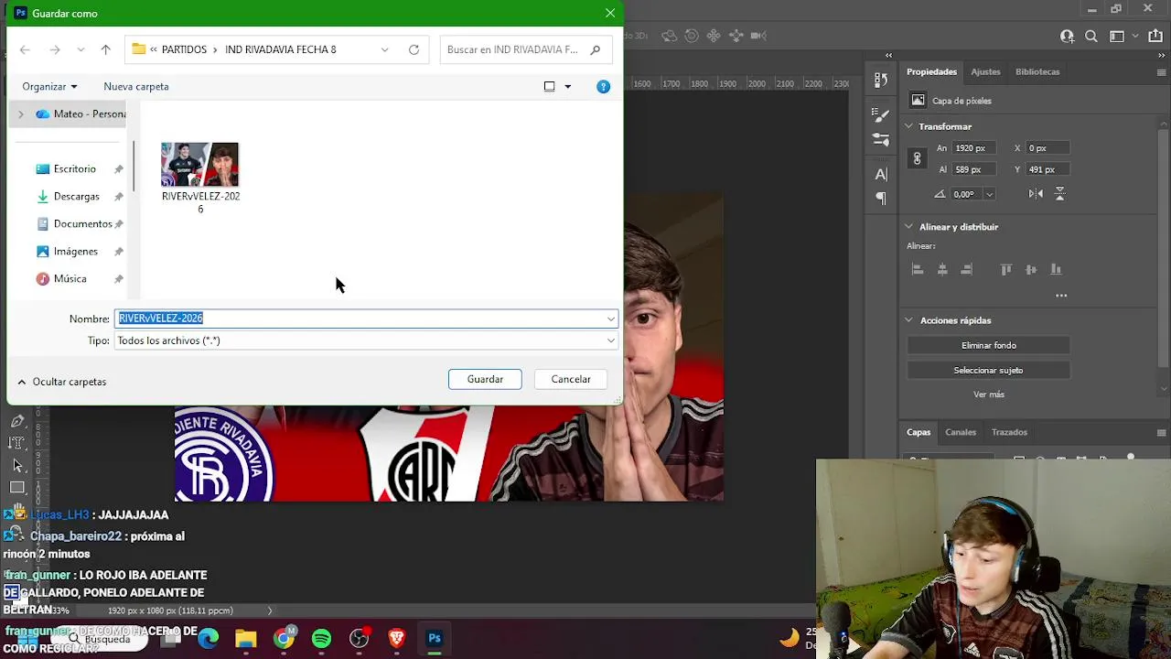Collapse the Alinear y distribuir section

[x=909, y=227]
